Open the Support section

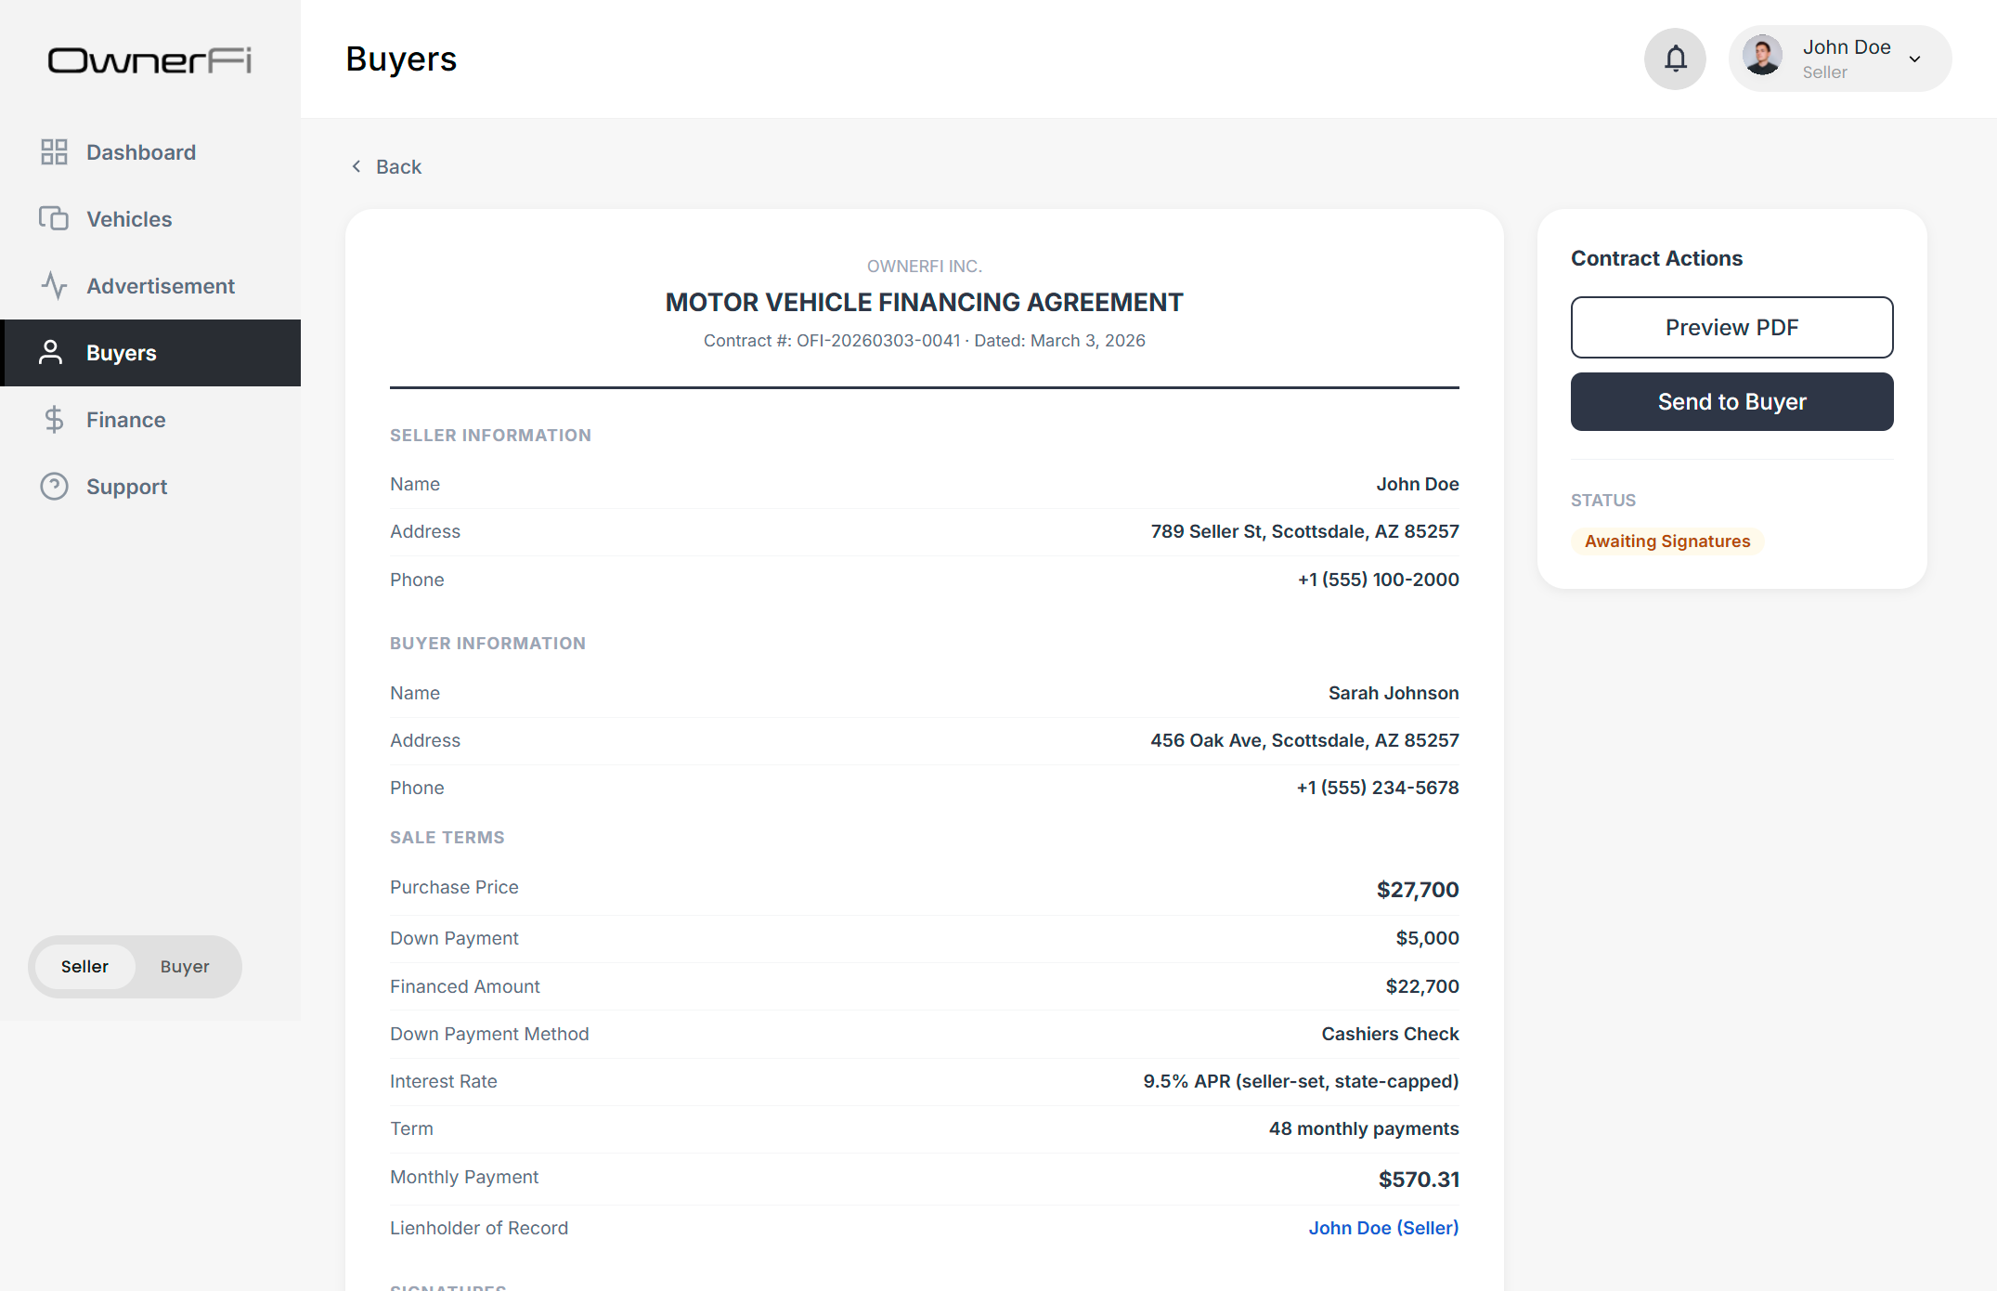click(x=150, y=487)
